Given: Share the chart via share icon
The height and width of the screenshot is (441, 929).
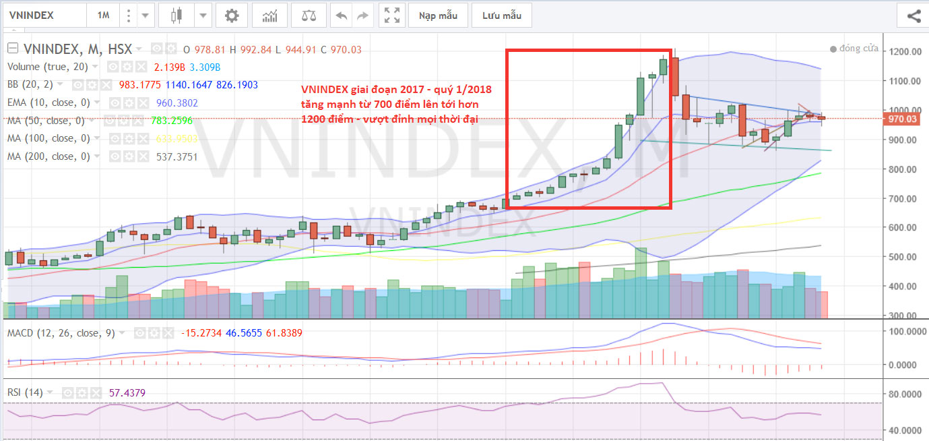Looking at the screenshot, I should coord(914,15).
